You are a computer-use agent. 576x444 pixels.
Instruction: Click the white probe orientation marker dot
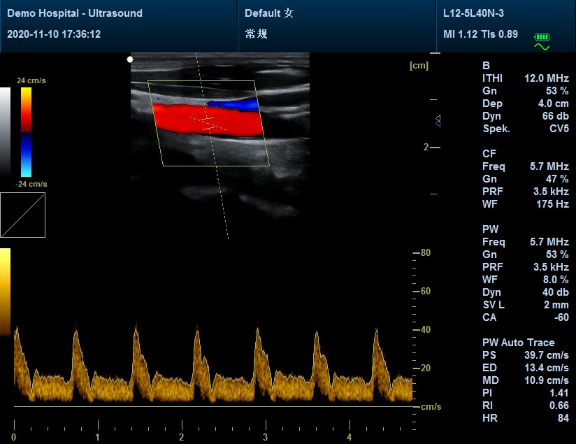(129, 60)
